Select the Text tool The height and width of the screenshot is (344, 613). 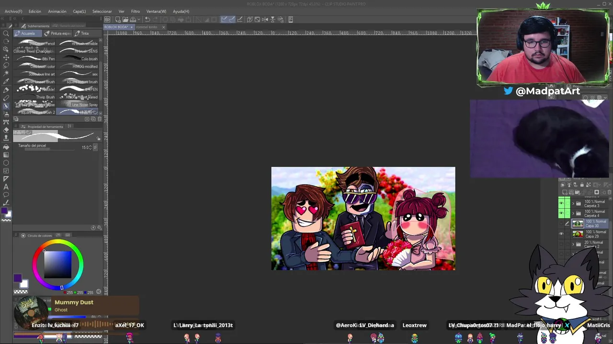point(6,186)
